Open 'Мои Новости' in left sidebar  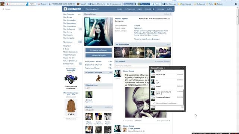pyautogui.click(x=68, y=35)
